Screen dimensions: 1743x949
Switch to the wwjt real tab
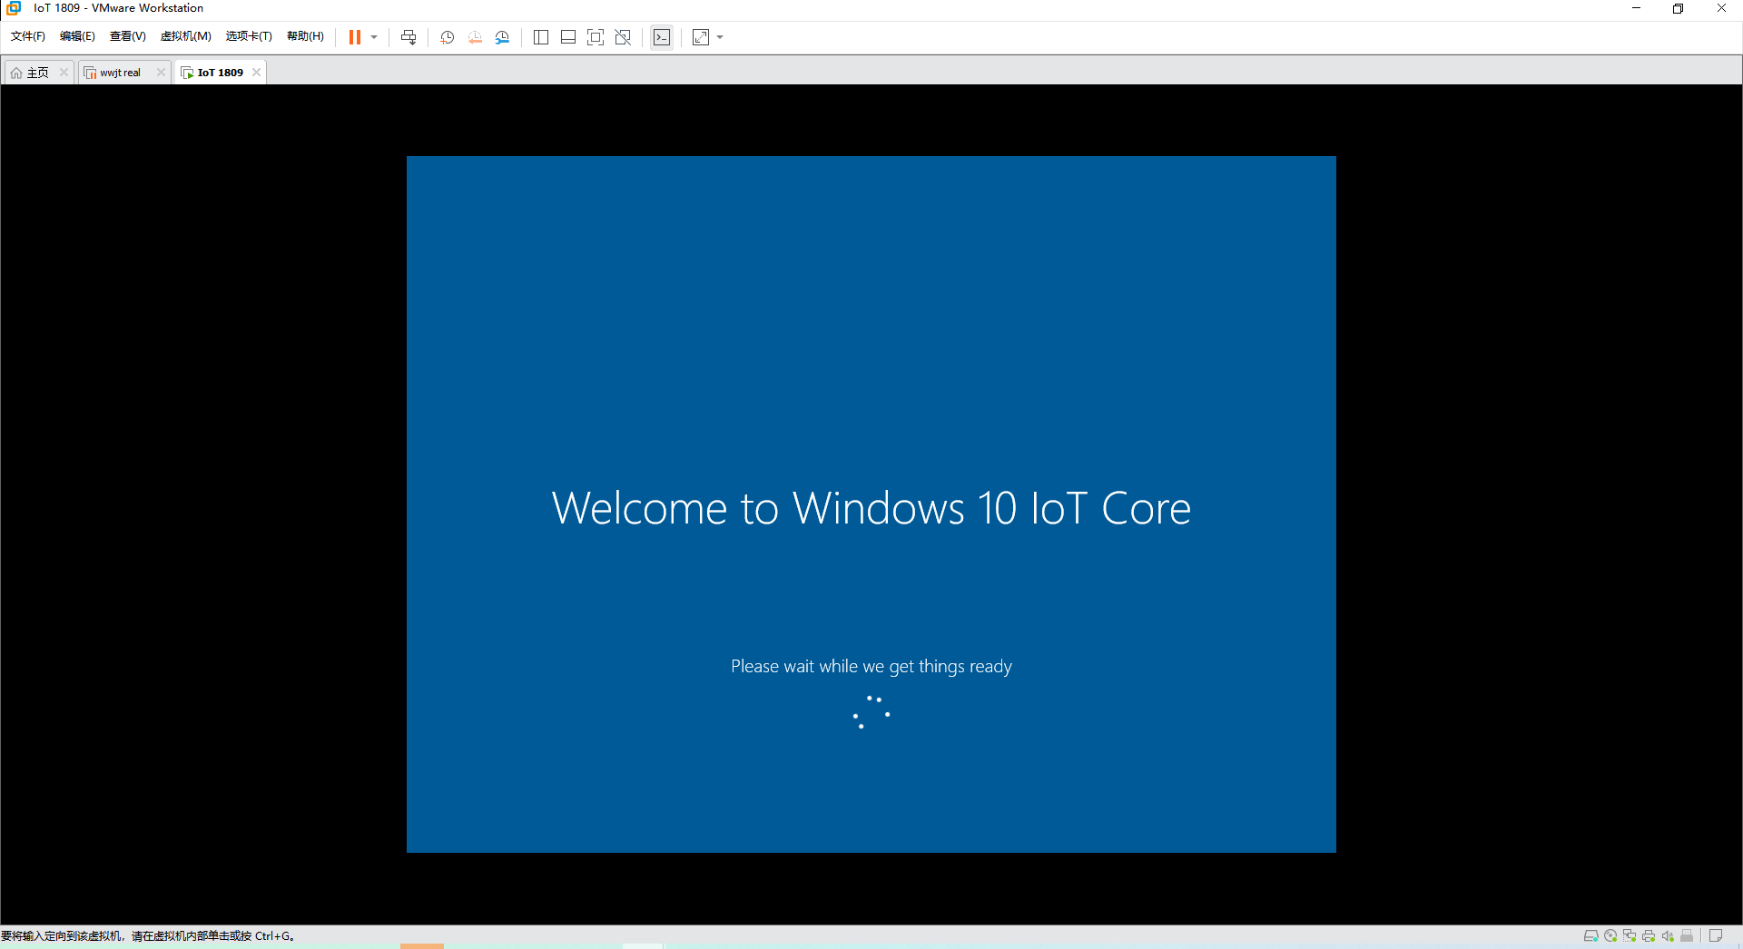coord(118,72)
